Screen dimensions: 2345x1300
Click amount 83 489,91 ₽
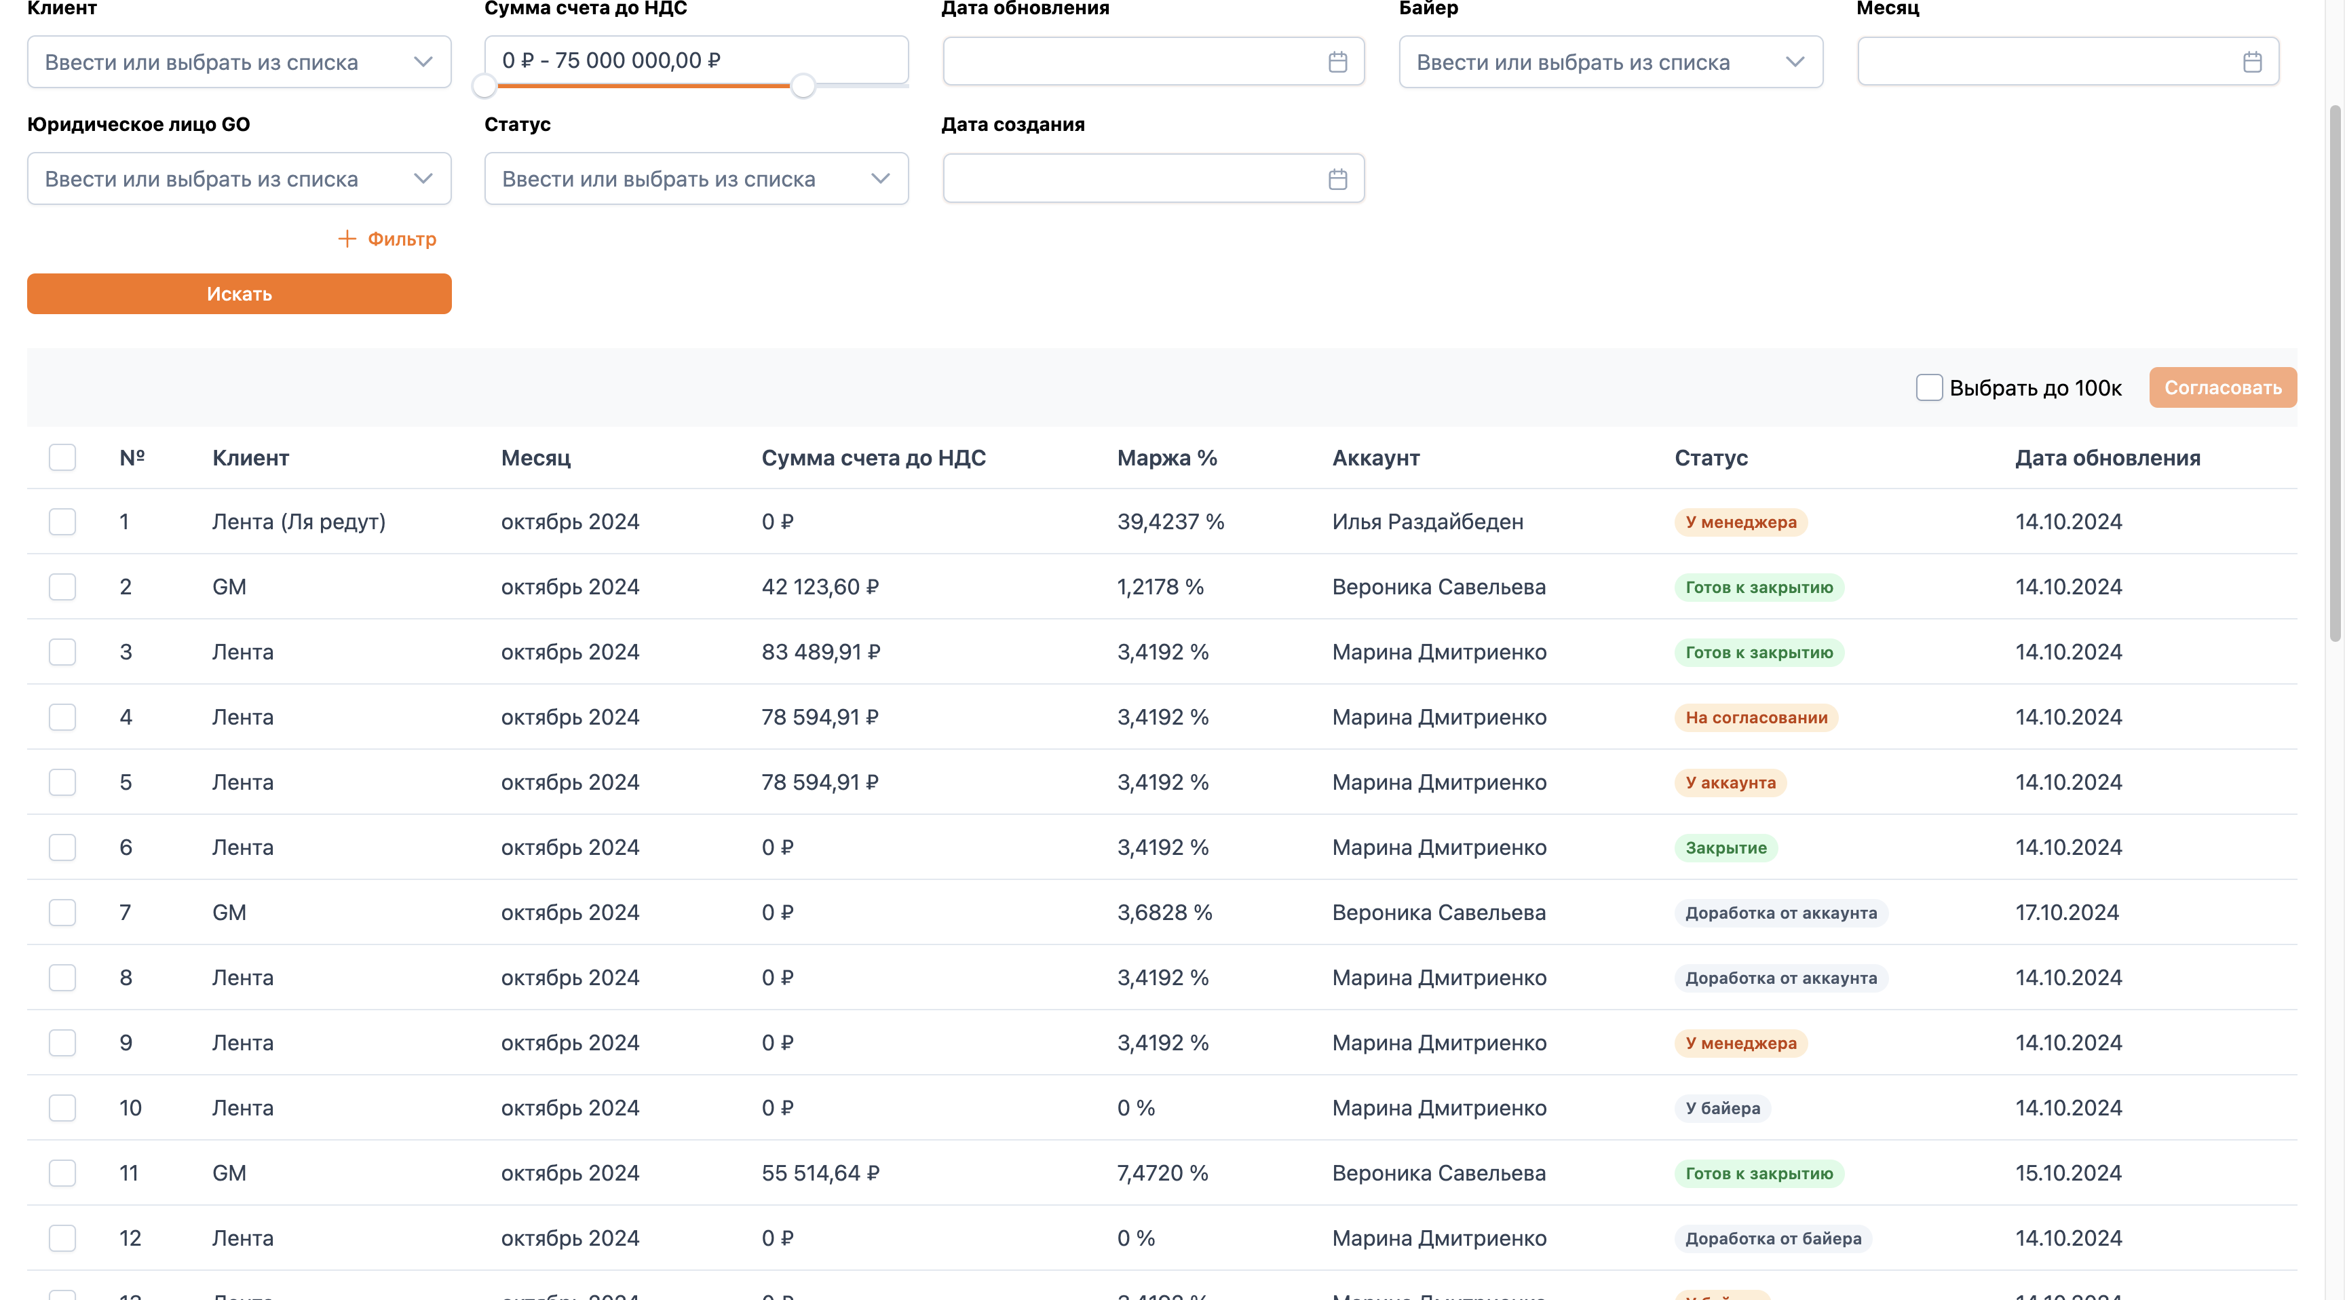tap(821, 652)
